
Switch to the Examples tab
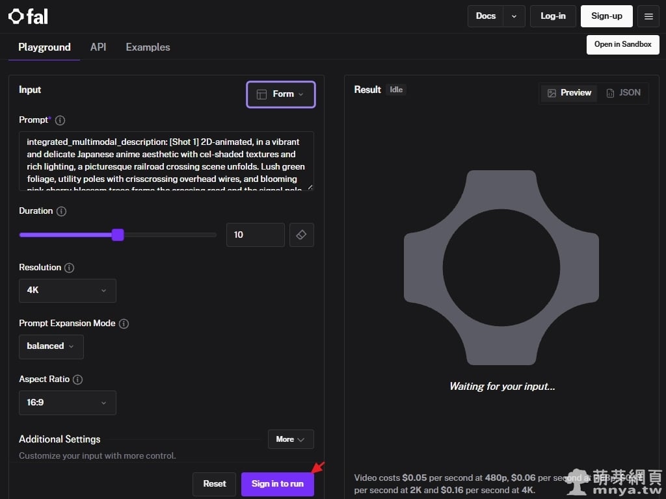click(148, 47)
